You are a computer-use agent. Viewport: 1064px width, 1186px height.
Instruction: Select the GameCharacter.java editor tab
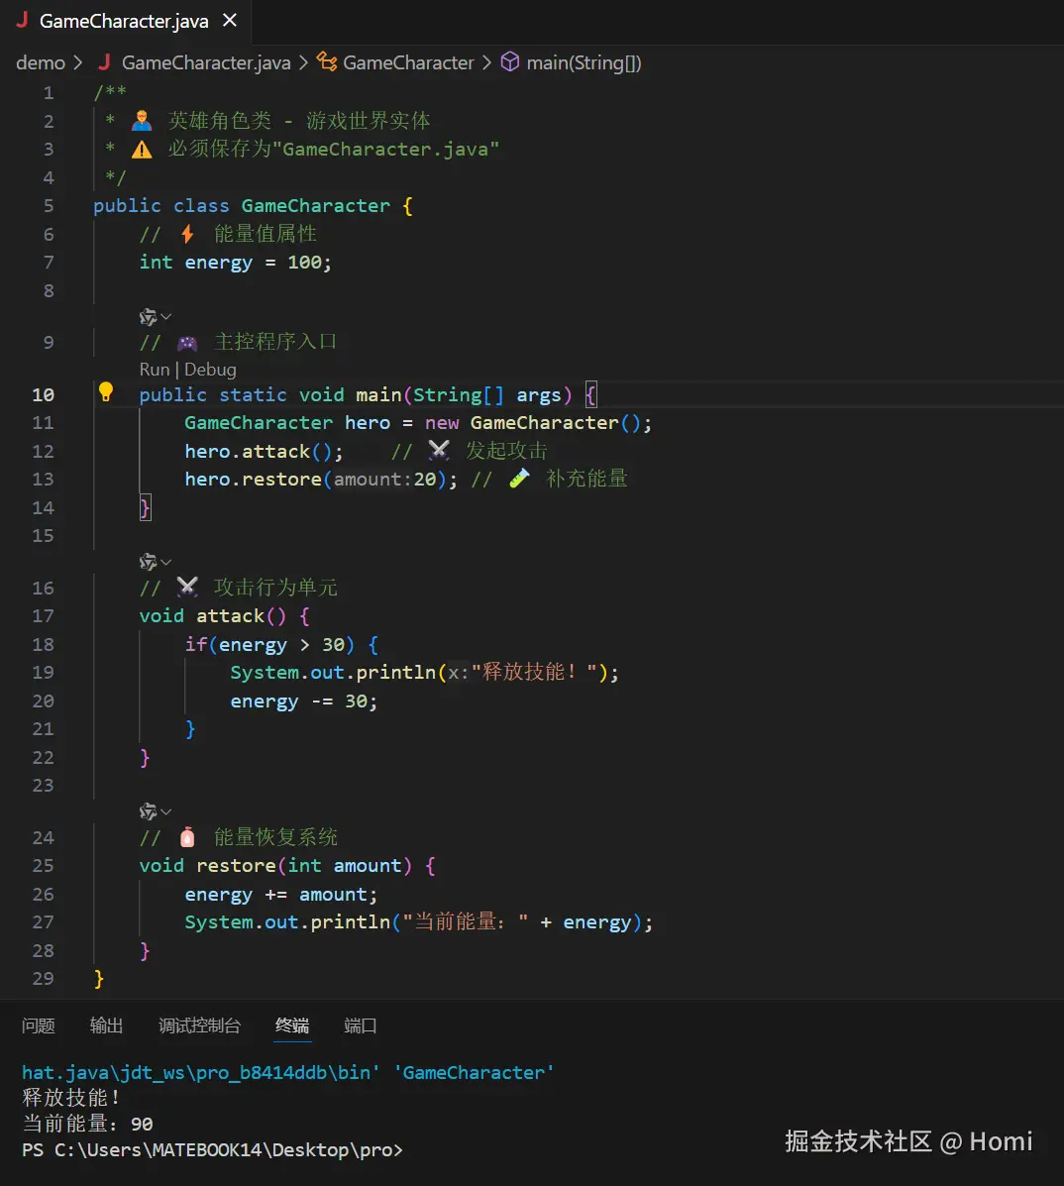click(x=125, y=21)
